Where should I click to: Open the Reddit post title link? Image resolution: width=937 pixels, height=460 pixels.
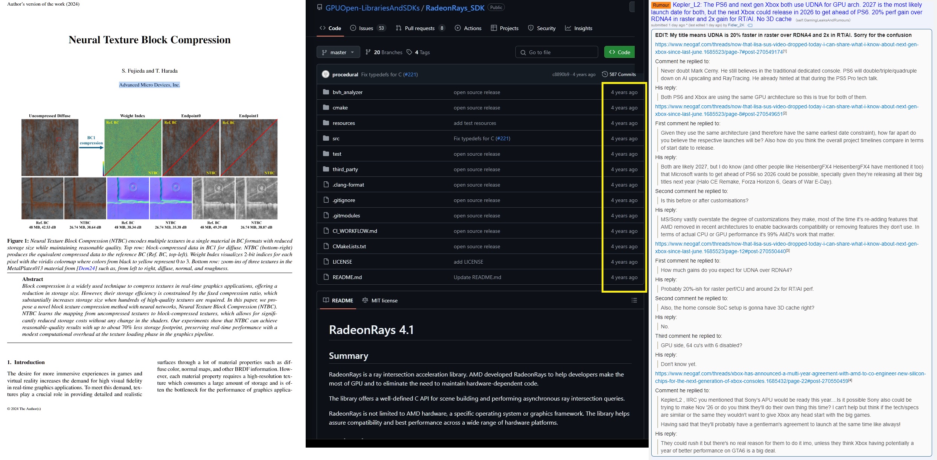click(787, 12)
